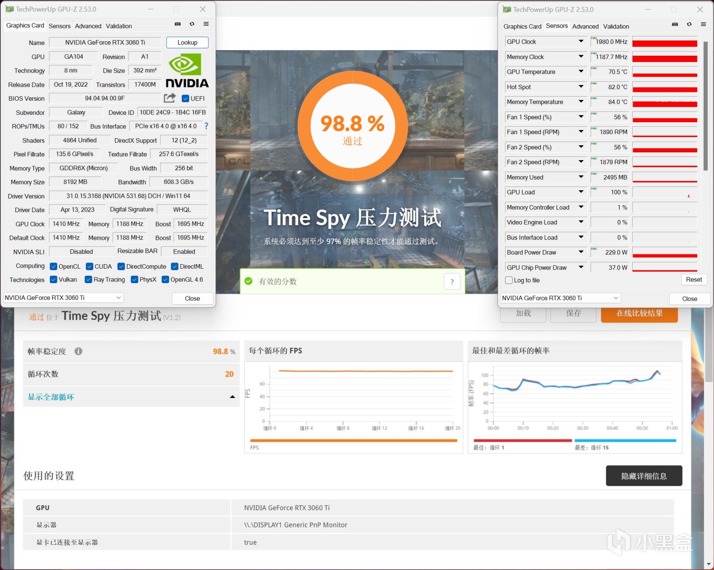The height and width of the screenshot is (570, 714).
Task: Open GPU selector dropdown in left GPU-Z window
Action: point(64,298)
